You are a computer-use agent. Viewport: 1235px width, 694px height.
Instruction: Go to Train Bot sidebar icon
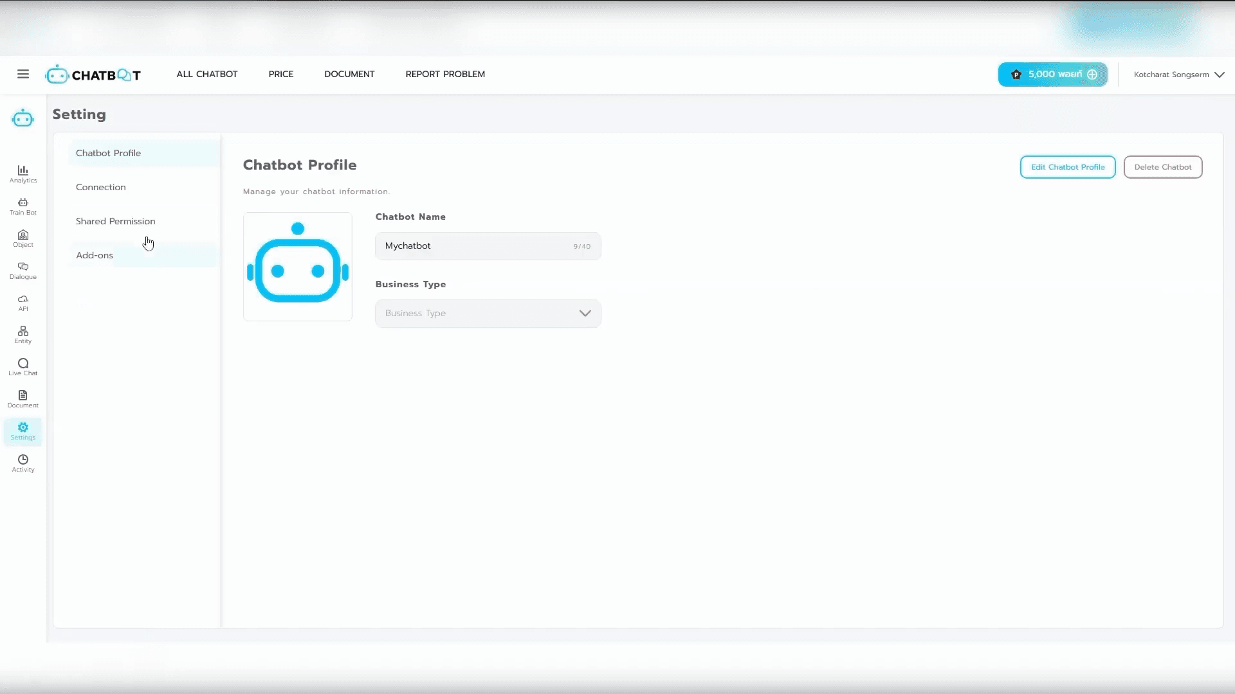[x=23, y=206]
